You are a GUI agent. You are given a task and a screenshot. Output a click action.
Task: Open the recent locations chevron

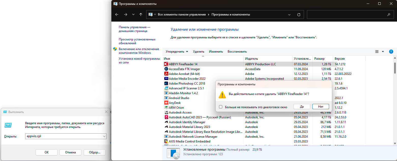click(133, 14)
